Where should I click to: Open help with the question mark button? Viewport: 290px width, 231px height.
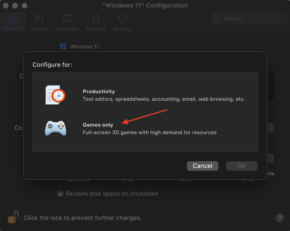280,218
